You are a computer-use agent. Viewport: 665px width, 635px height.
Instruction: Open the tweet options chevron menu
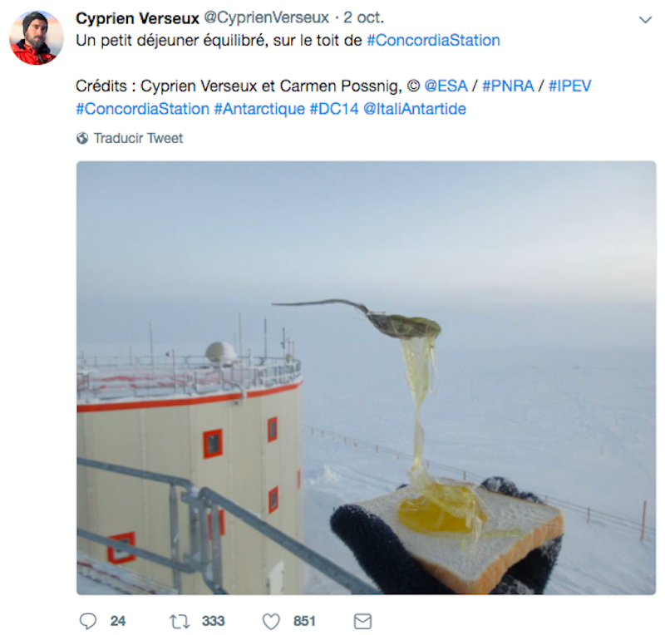pyautogui.click(x=645, y=19)
